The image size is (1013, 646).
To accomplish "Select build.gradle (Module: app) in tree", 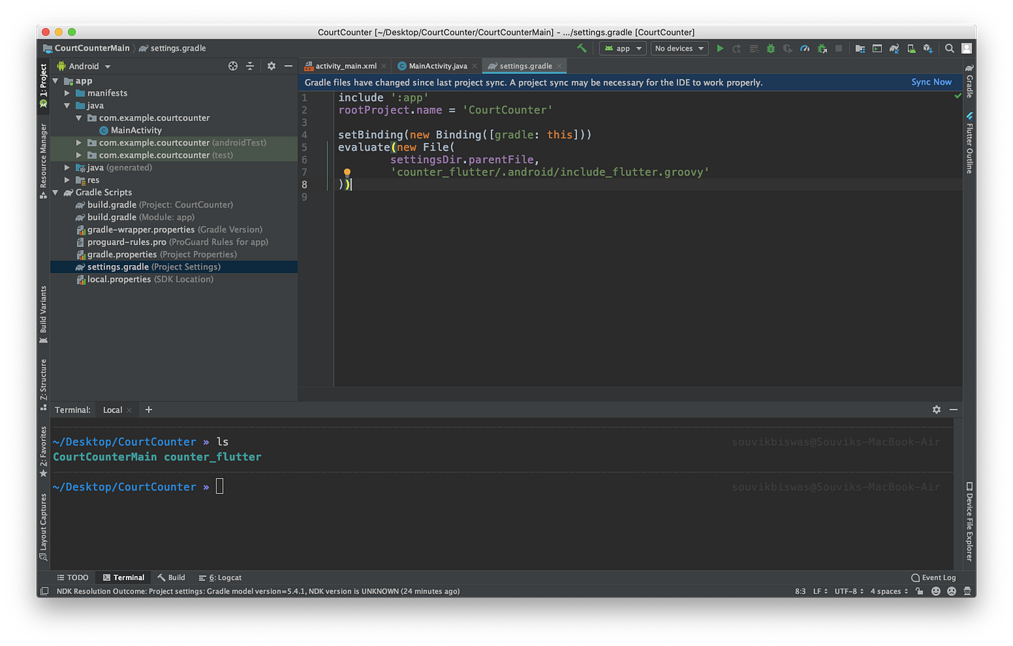I will click(111, 217).
